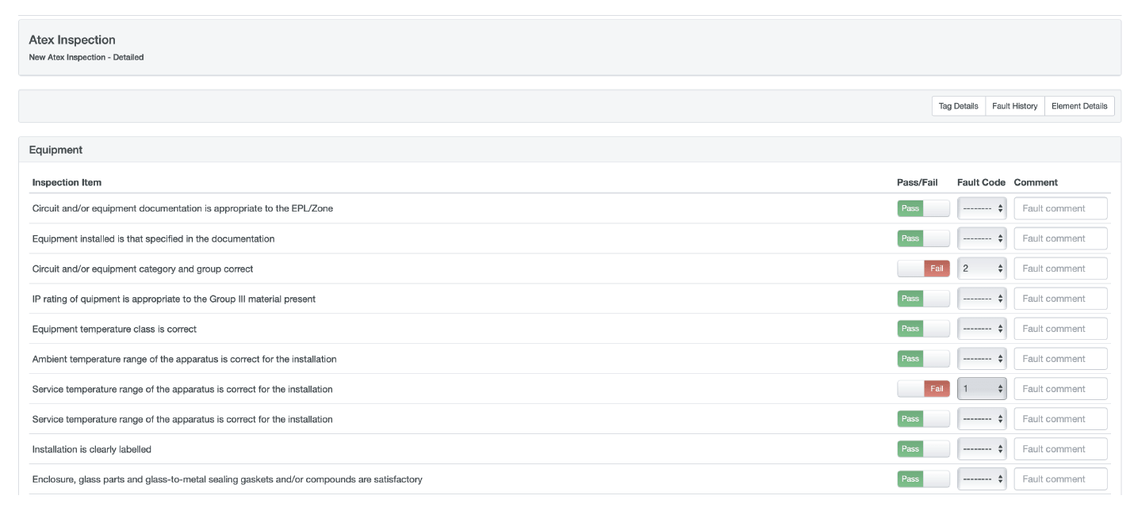Switch the failed category and group toggle
This screenshot has height=507, width=1134.
[923, 269]
